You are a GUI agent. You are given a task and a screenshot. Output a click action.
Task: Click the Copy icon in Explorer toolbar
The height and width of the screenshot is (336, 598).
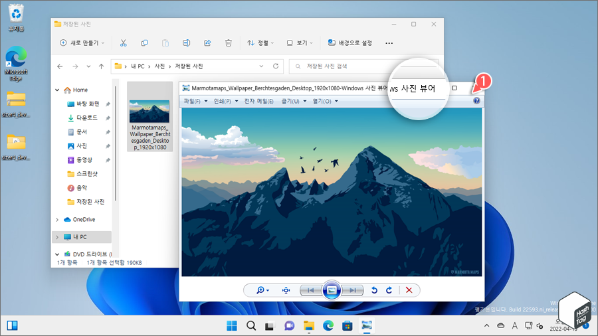pyautogui.click(x=144, y=43)
